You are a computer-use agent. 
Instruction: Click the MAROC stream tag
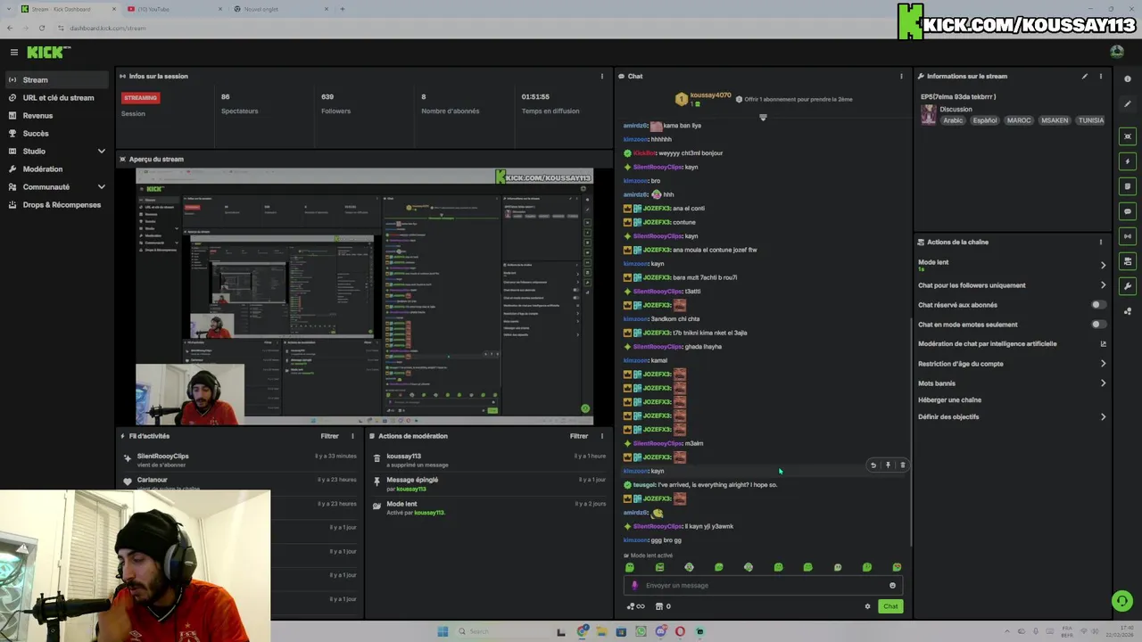coord(1019,120)
